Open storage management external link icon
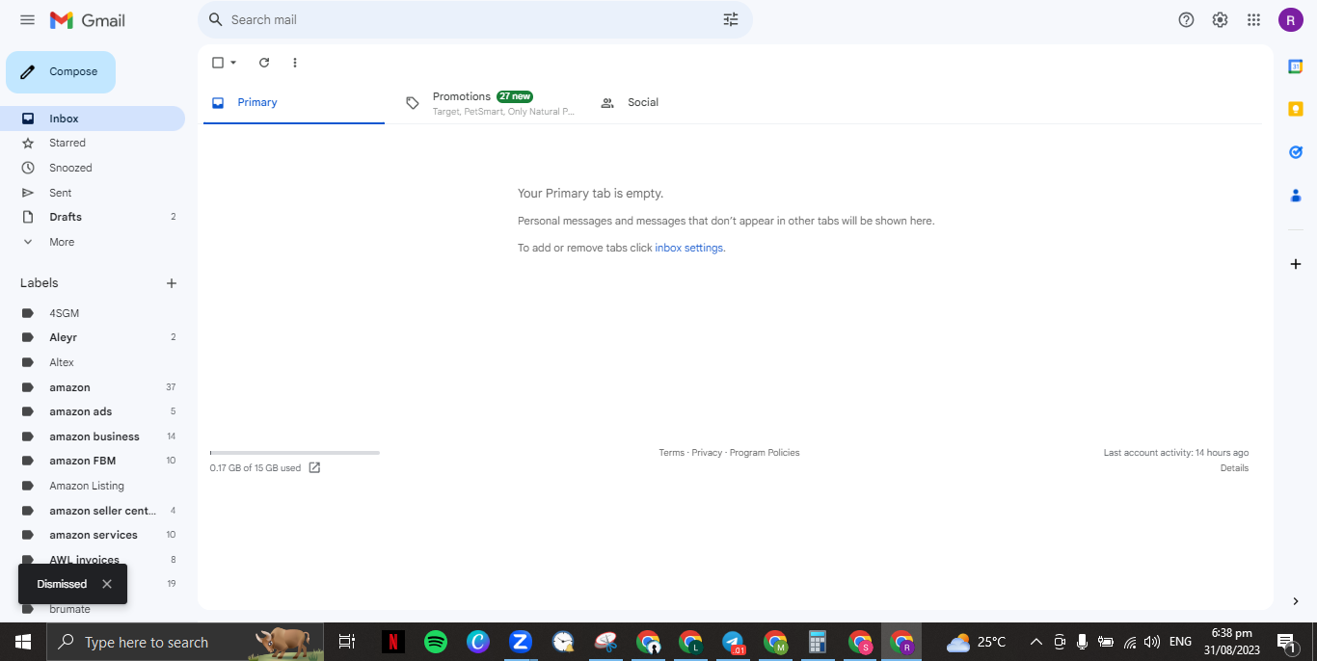The width and height of the screenshot is (1317, 661). (314, 468)
